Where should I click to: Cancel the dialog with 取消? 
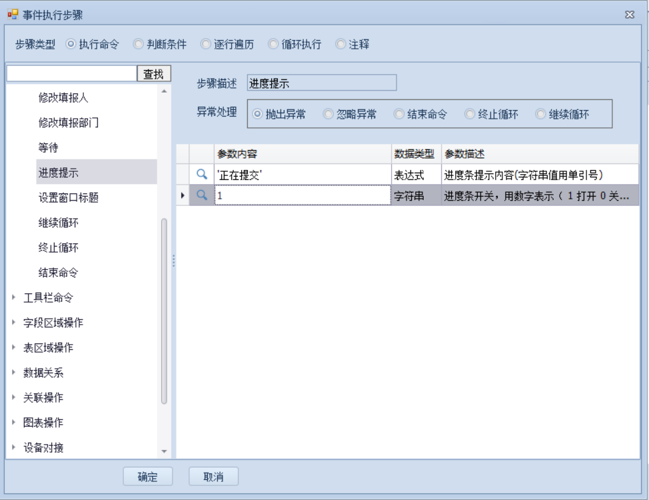point(213,477)
